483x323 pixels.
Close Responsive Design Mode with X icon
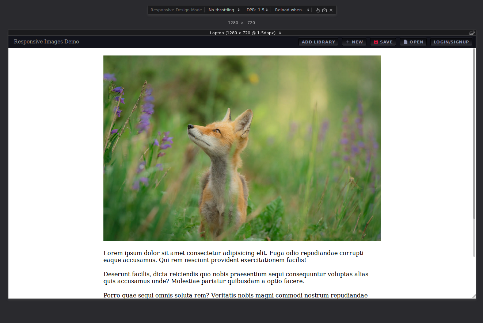(331, 10)
